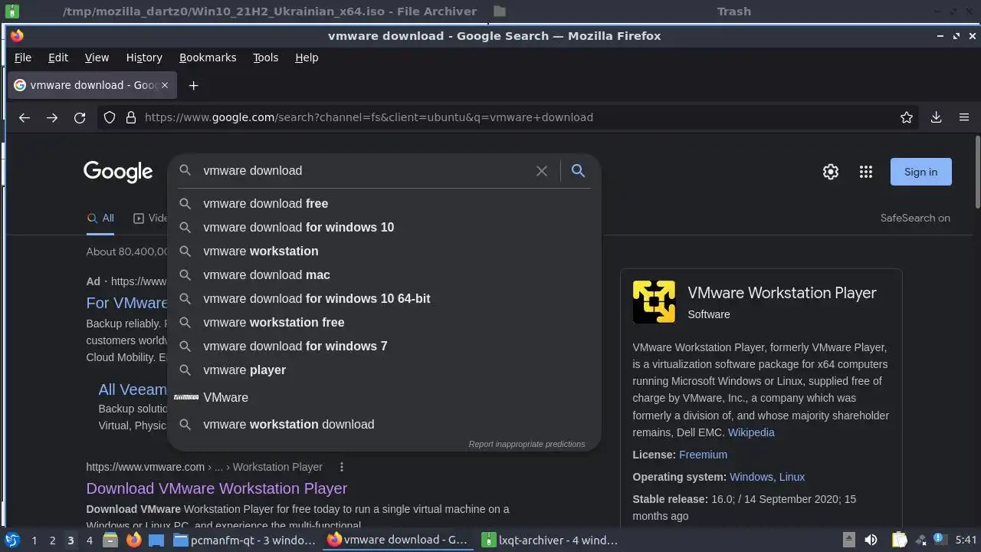Screen dimensions: 981x552
Task: Switch to virtual desktop 1
Action: (x=34, y=540)
